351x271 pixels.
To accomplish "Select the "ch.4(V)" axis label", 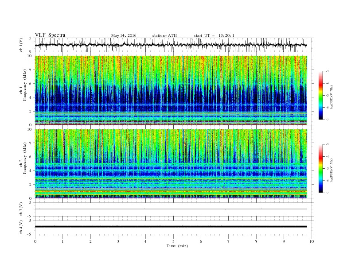I will tap(21, 227).
